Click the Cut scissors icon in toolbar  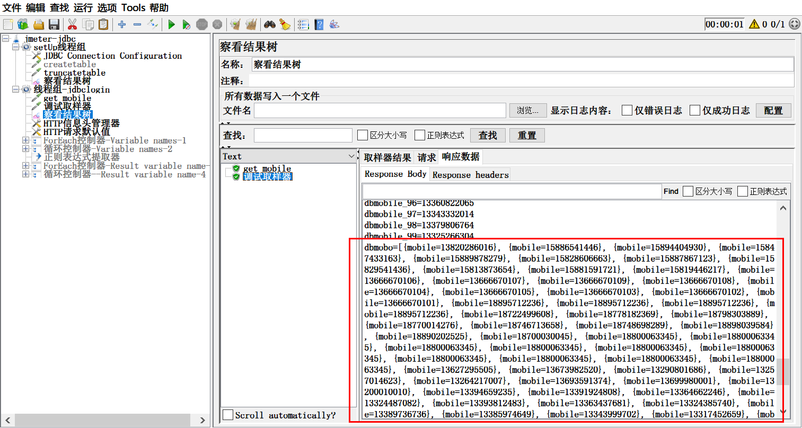coord(73,24)
